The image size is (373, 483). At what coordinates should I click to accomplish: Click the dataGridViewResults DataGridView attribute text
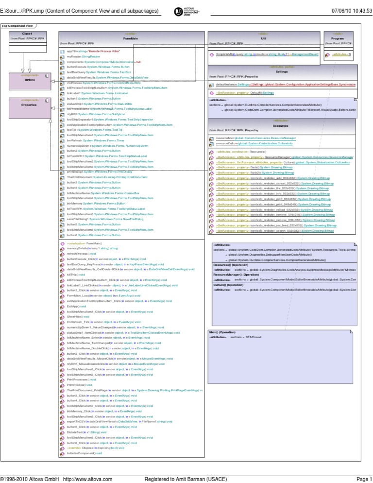[107, 78]
